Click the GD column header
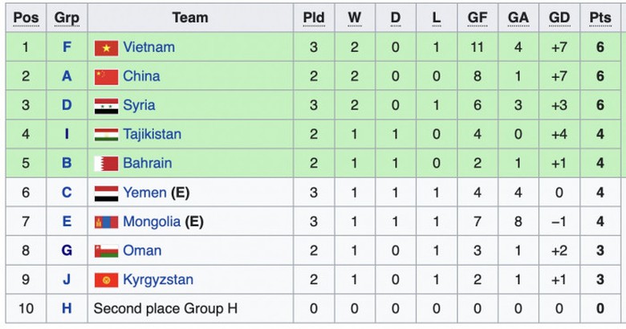 (x=559, y=18)
